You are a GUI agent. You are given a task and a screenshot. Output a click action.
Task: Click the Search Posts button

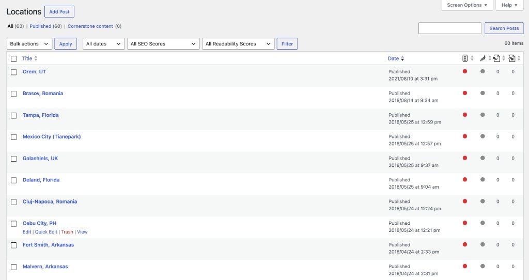(504, 28)
